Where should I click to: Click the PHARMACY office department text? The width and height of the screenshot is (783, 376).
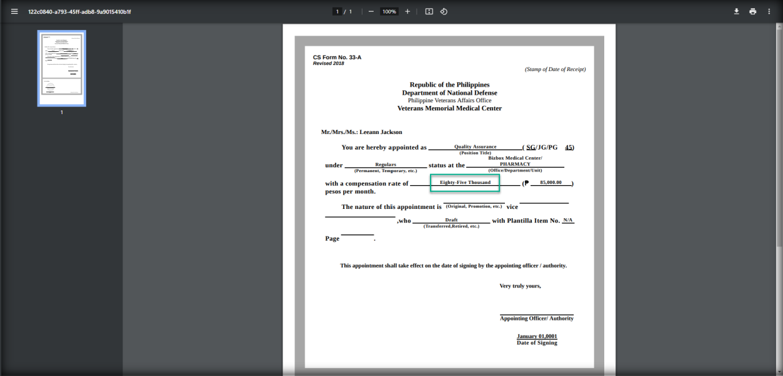515,164
